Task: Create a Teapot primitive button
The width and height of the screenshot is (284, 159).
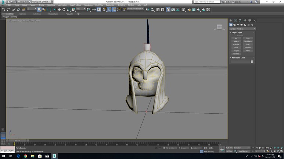Action: (x=236, y=50)
